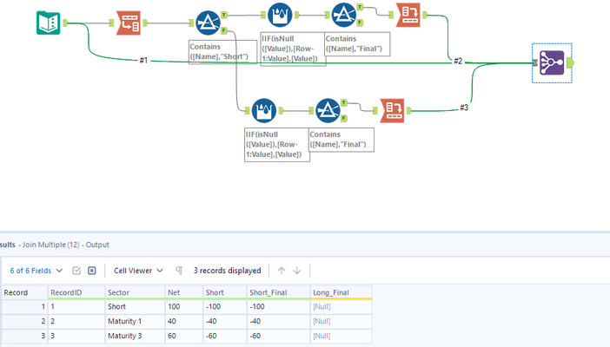Image resolution: width=610 pixels, height=347 pixels.
Task: Click the Net column header
Action: click(x=184, y=292)
